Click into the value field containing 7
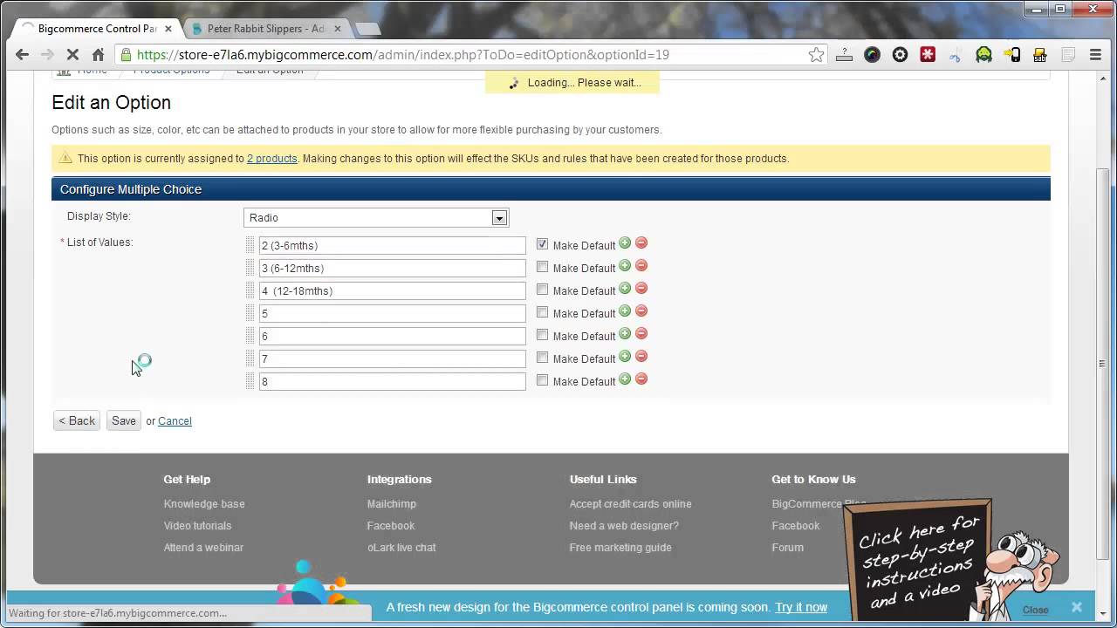The height and width of the screenshot is (628, 1117). tap(393, 358)
